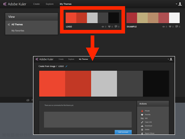Screen dimensions: 185x139
Task: Click the Favorite action label
Action: pos(148,115)
